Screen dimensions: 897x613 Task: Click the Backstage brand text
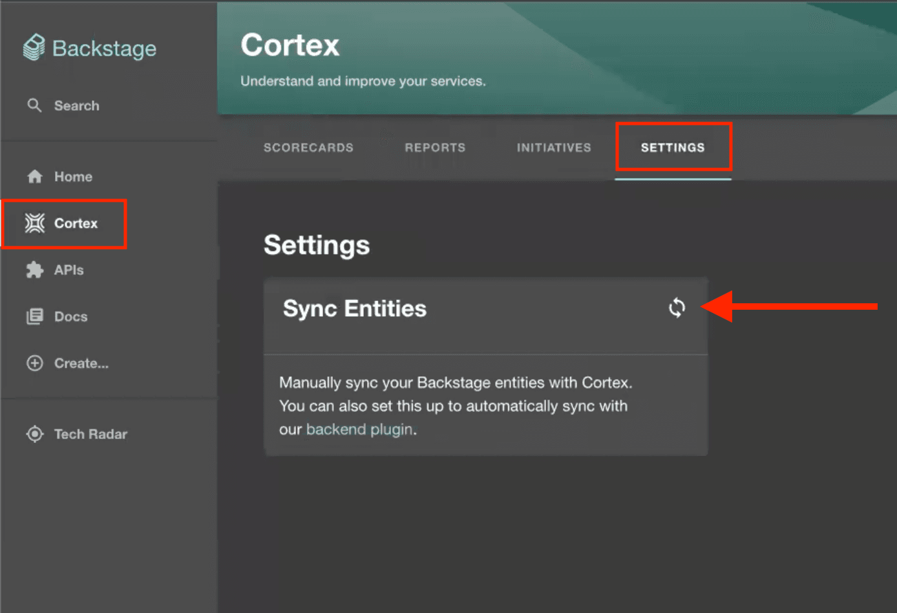[104, 48]
